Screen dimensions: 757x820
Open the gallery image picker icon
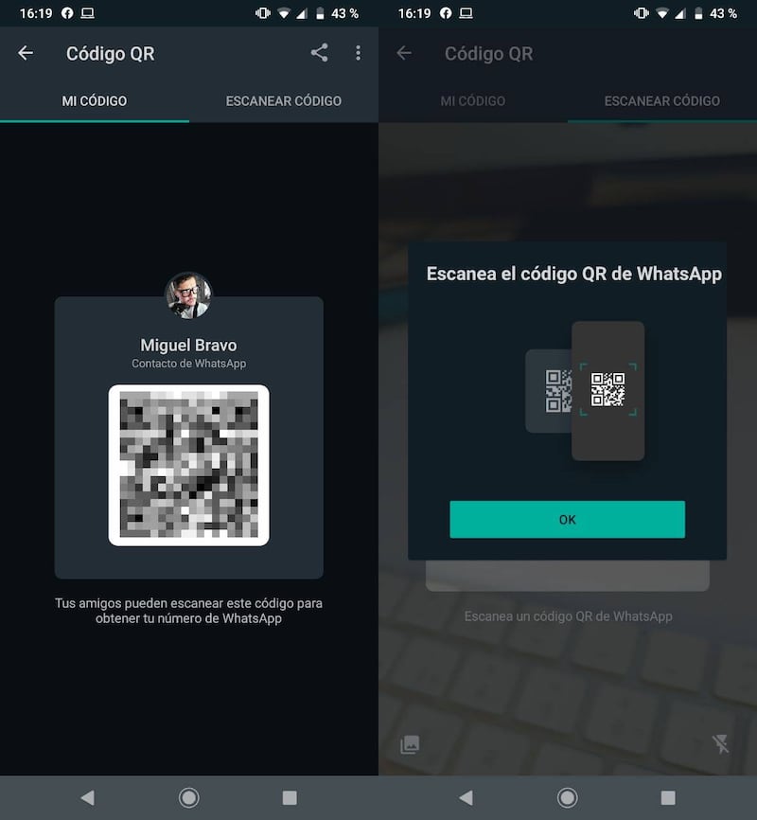pos(410,744)
